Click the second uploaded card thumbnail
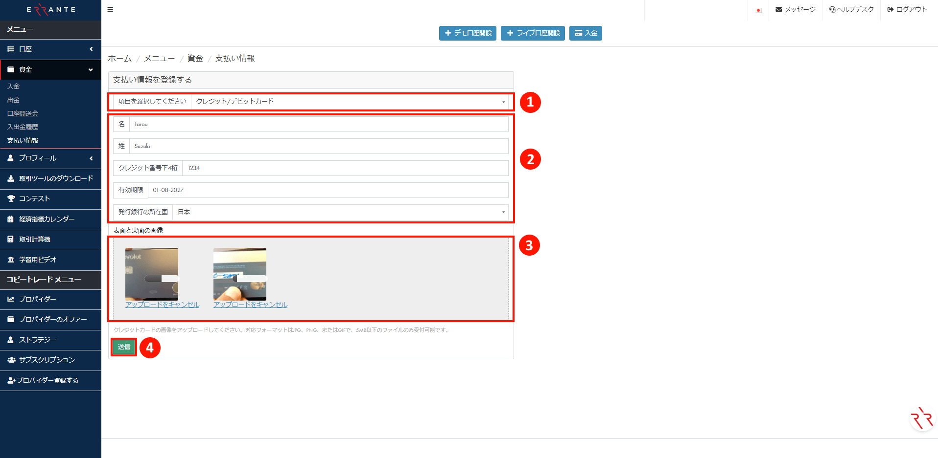Viewport: 938px width, 458px height. click(240, 274)
